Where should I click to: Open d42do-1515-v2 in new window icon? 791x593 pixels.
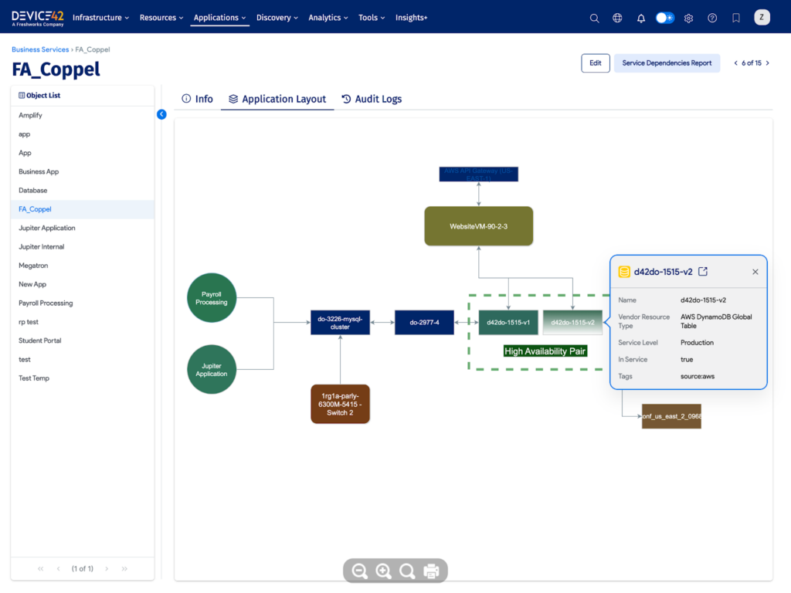[703, 272]
